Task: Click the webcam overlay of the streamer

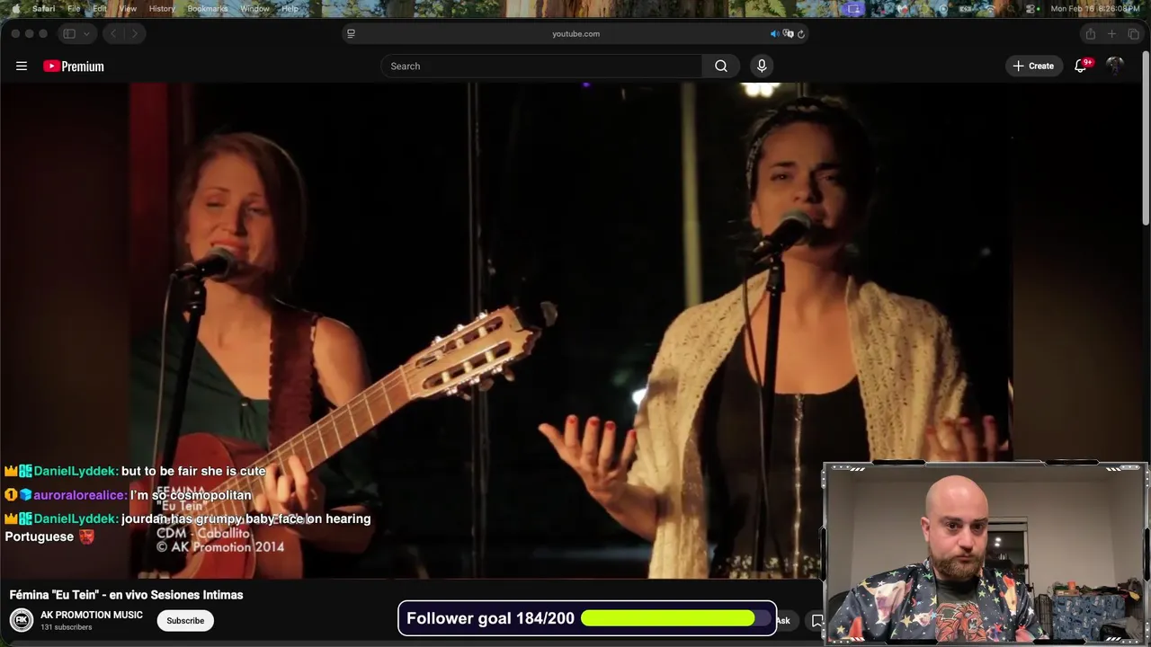Action: coord(985,554)
